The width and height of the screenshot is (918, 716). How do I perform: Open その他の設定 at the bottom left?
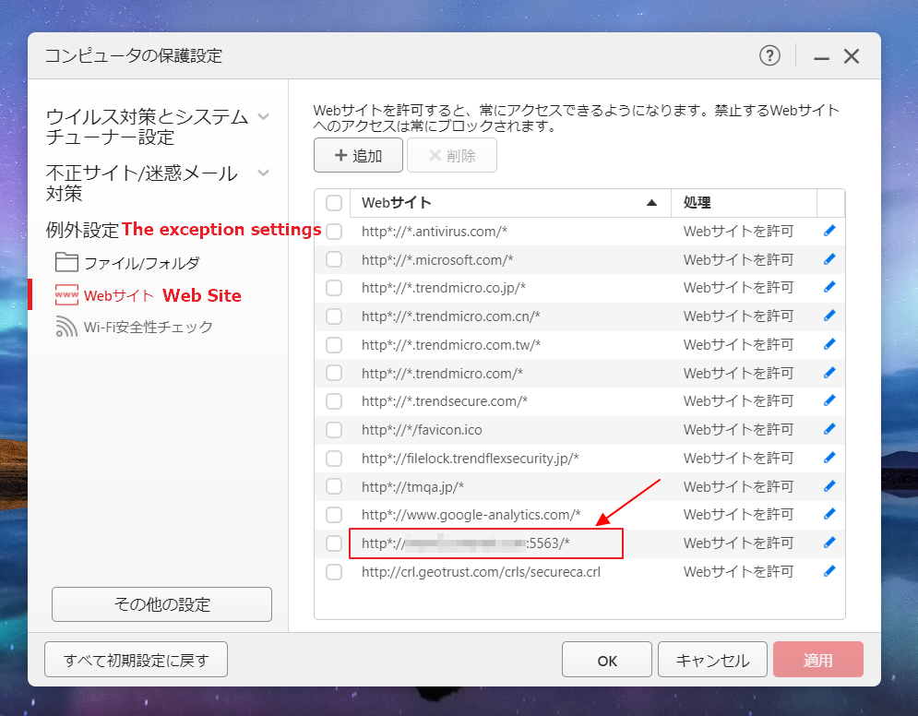pos(161,603)
